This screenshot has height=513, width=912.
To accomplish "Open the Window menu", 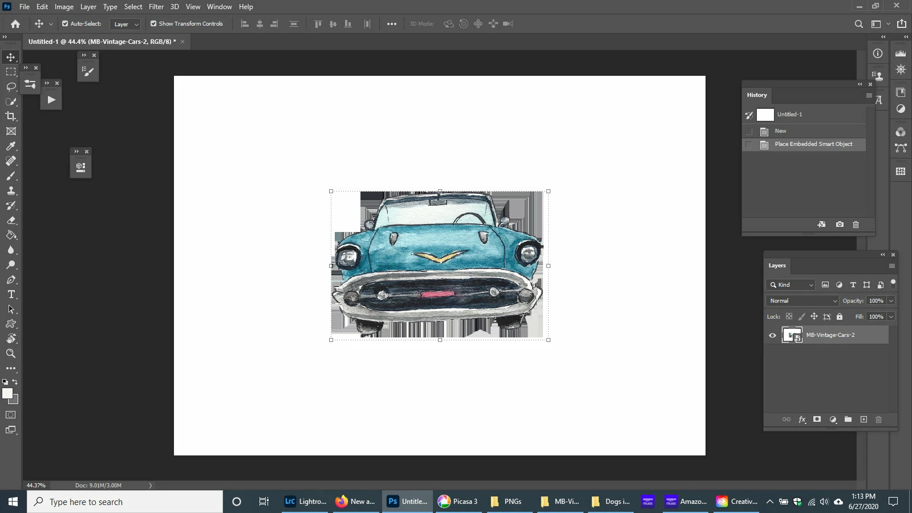I will 219,7.
